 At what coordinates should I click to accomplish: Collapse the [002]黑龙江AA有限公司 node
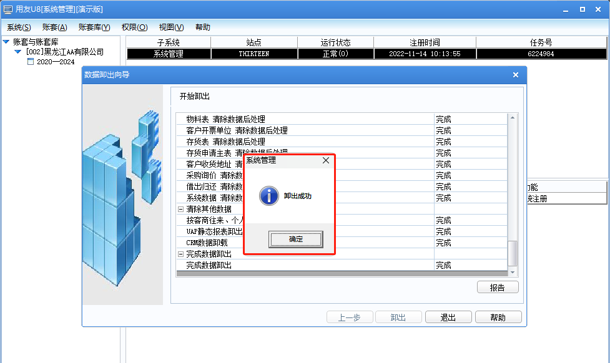pyautogui.click(x=18, y=52)
